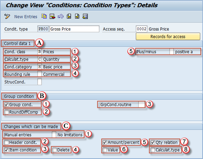
Task: Toggle the Item condition checkbox
Action: point(6,150)
